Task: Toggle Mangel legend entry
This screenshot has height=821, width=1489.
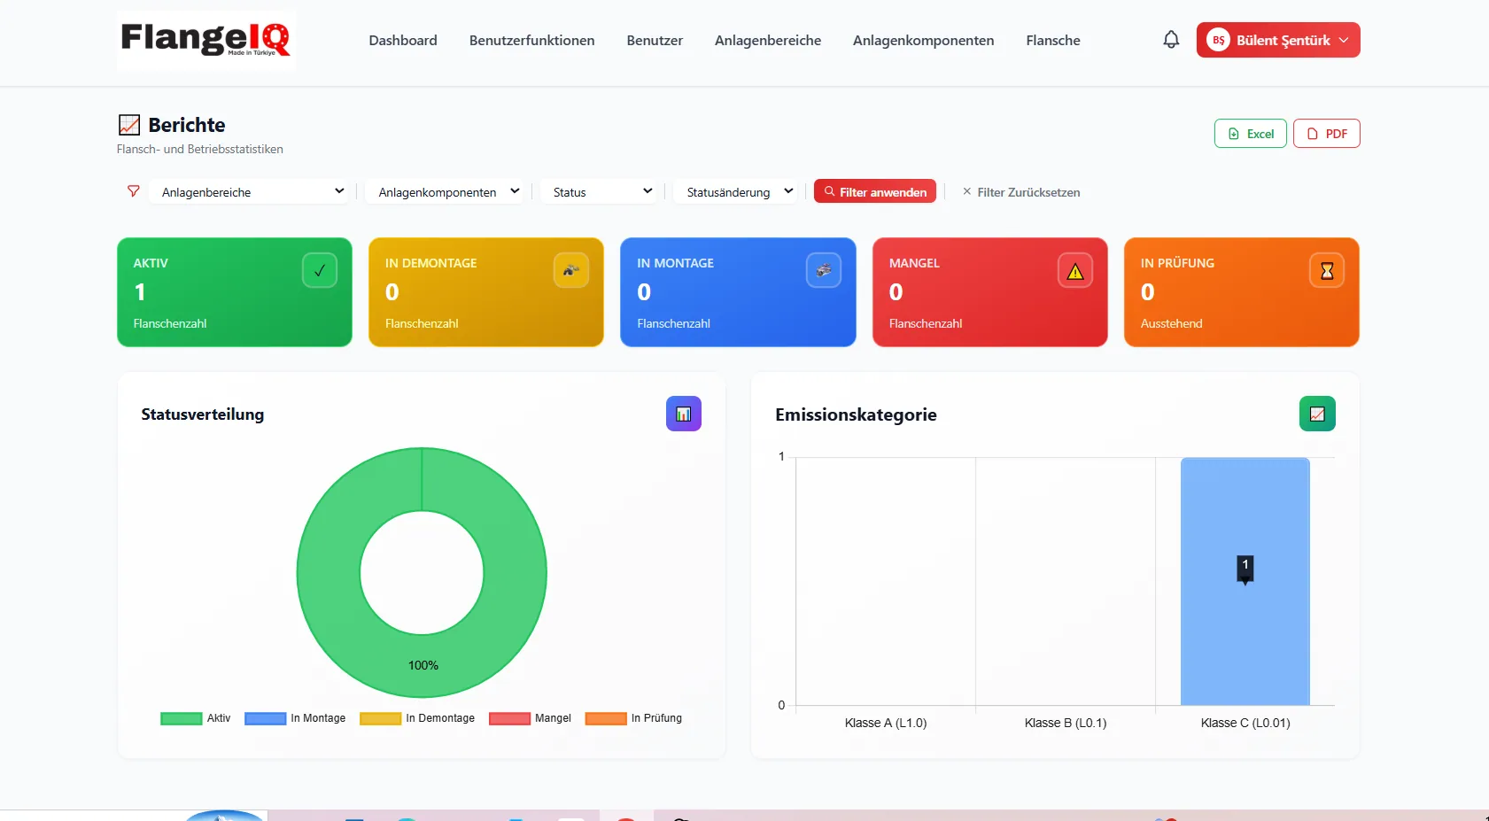Action: tap(530, 718)
